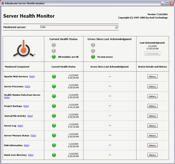Open the Info link for Disk information
The image size is (175, 164).
[x=27, y=145]
